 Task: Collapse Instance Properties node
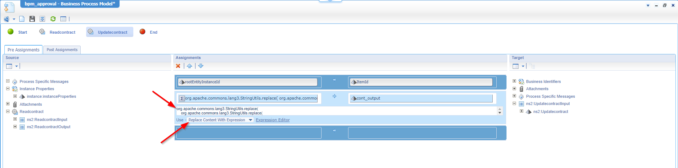click(8, 88)
